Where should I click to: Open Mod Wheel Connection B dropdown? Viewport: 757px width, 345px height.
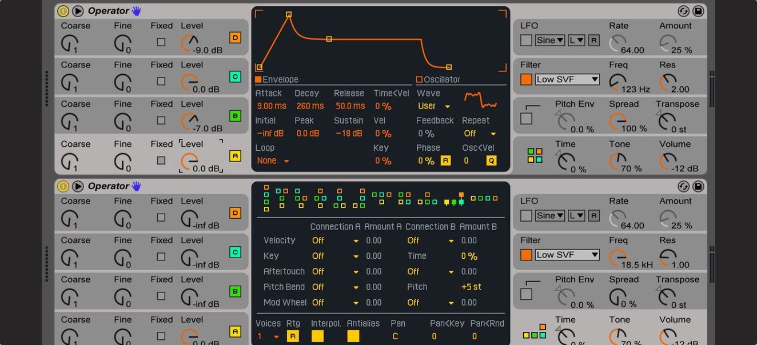coord(431,303)
